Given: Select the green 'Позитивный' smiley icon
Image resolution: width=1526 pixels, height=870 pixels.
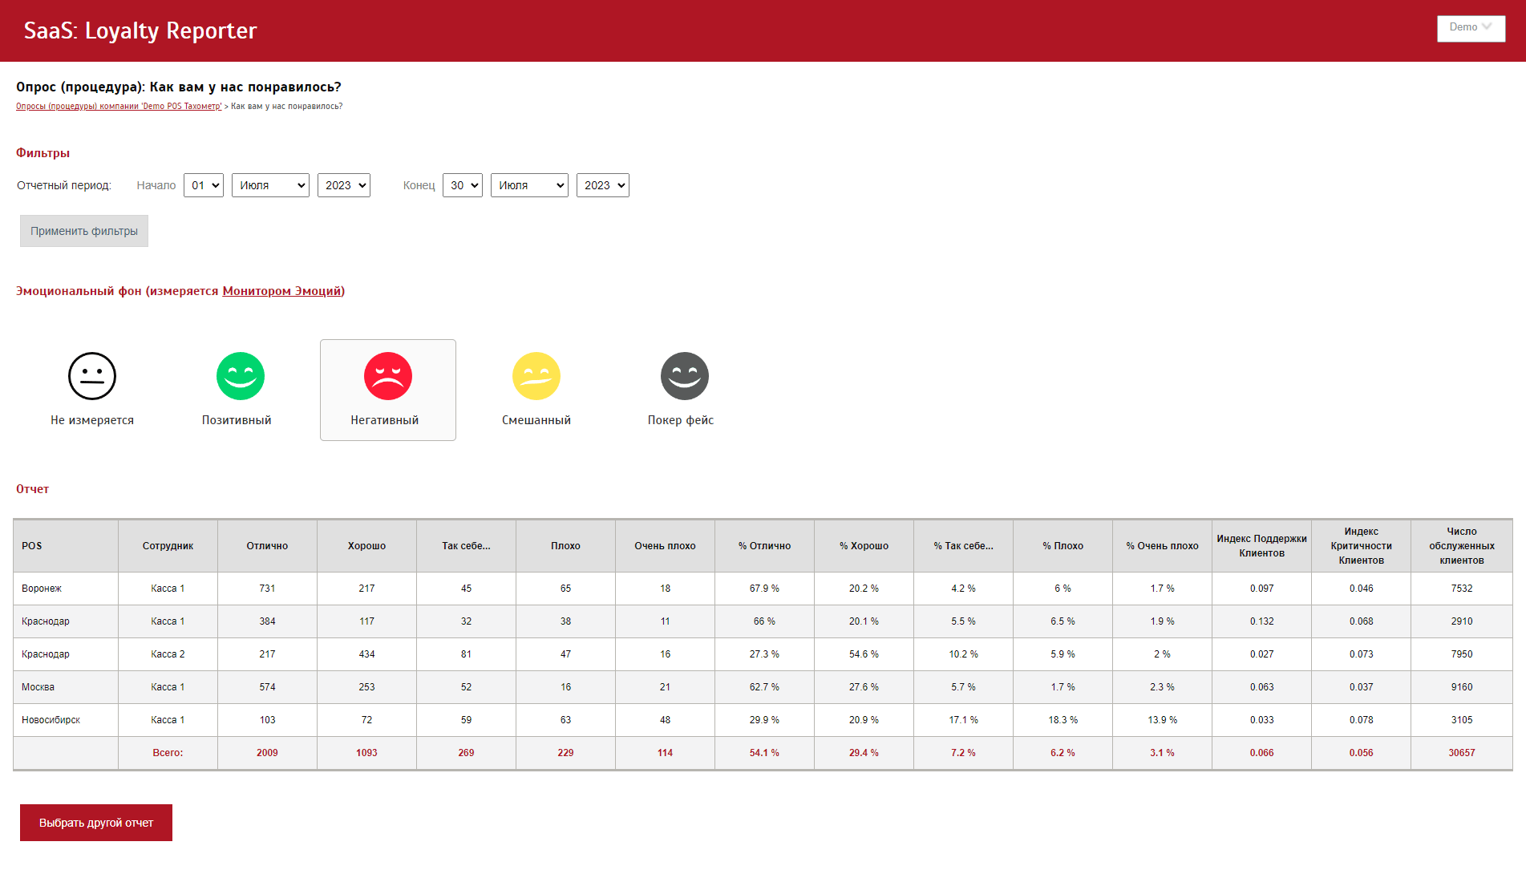Looking at the screenshot, I should click(x=240, y=376).
